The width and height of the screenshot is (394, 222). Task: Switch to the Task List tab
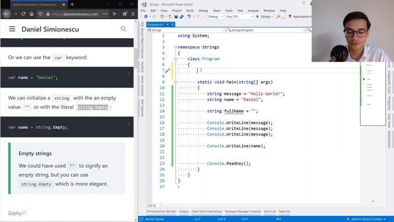284,212
